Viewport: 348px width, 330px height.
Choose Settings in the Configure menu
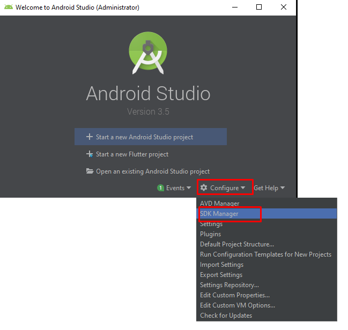click(x=211, y=224)
